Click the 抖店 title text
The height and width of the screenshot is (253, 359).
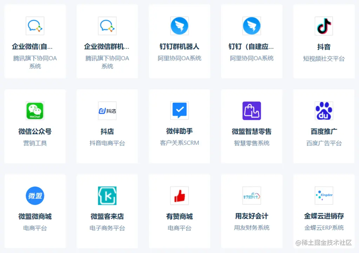tap(107, 131)
